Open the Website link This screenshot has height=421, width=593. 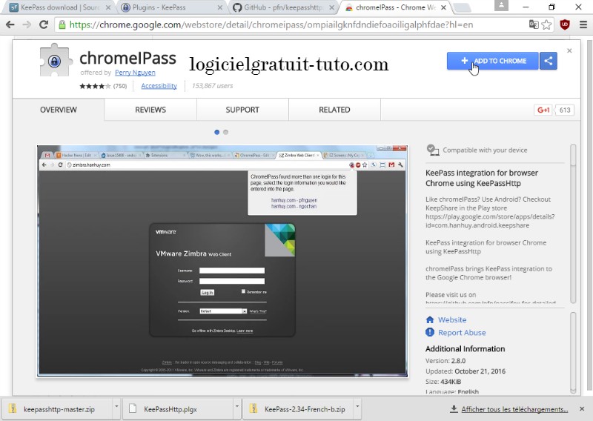(452, 319)
